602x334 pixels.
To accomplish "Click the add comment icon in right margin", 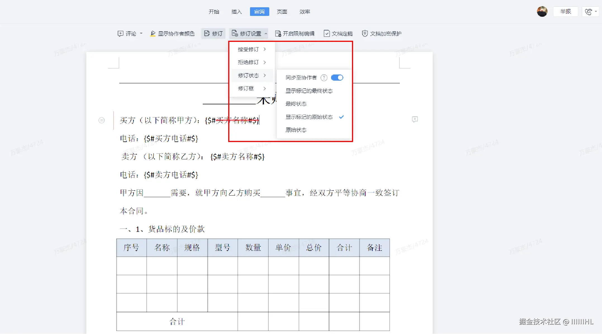I will coord(415,119).
